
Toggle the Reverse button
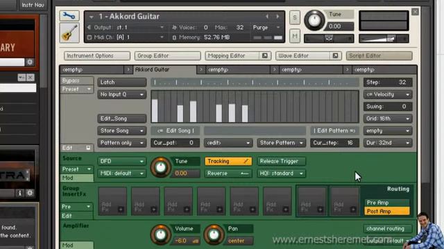228,174
